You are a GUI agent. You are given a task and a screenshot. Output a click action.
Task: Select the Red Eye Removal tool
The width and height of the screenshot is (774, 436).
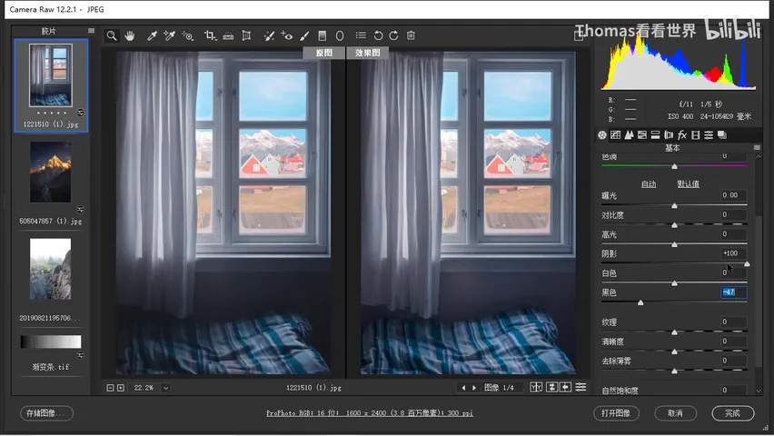[x=286, y=35]
